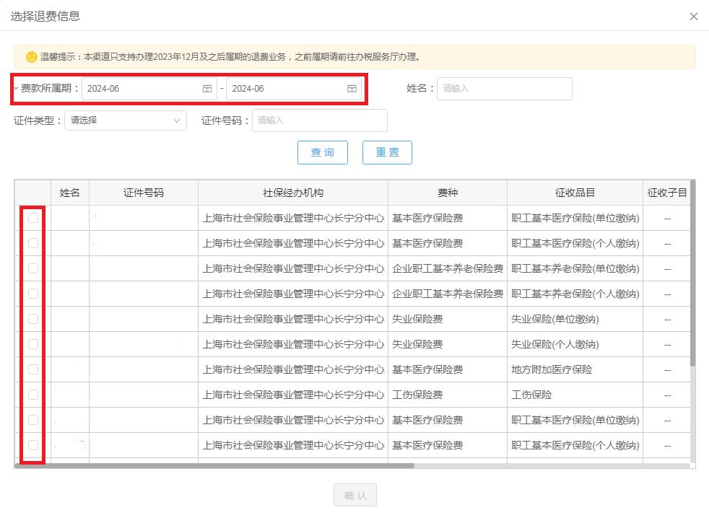Viewport: 709px width, 518px height.
Task: Check the 职工基本养老保险(单位缴纳) row checkbox
Action: [x=33, y=268]
